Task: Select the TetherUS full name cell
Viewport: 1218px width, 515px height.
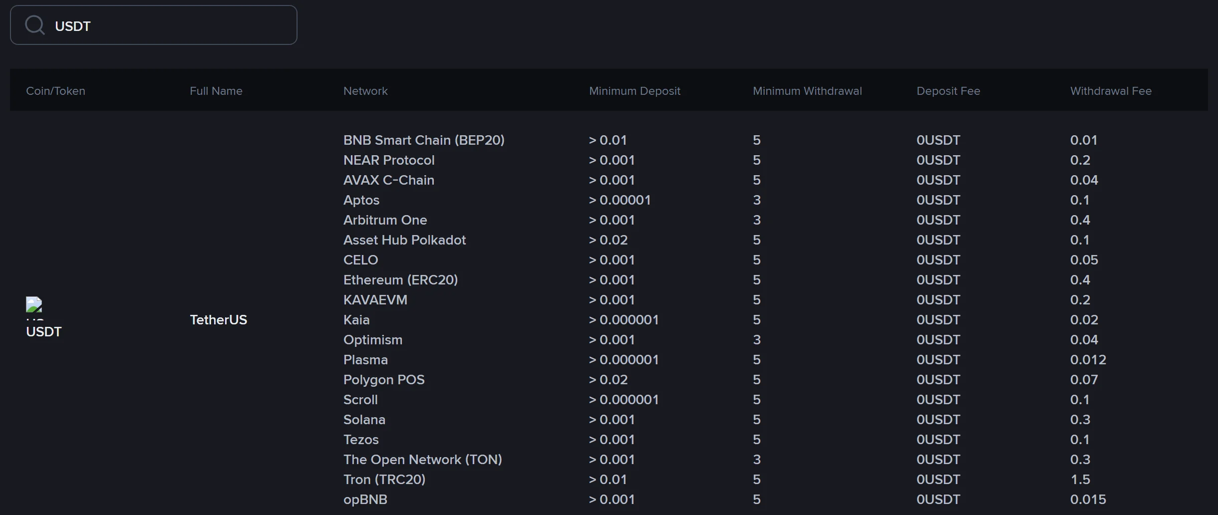Action: point(219,320)
